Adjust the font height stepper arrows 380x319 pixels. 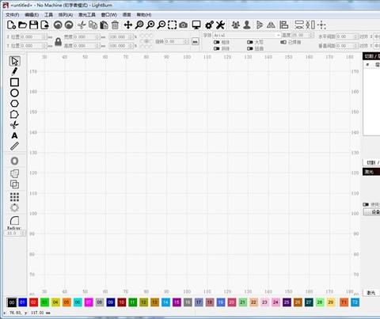tap(311, 35)
